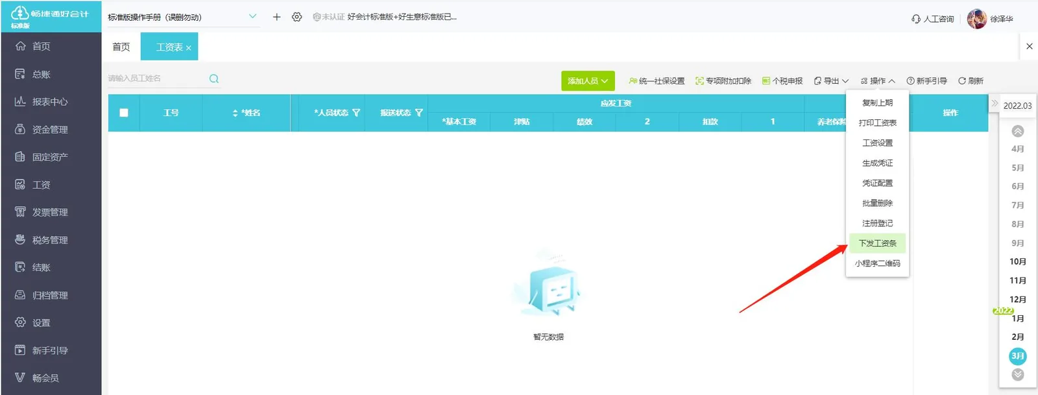Image resolution: width=1038 pixels, height=395 pixels.
Task: Select 生成凭证 menu item
Action: point(877,163)
